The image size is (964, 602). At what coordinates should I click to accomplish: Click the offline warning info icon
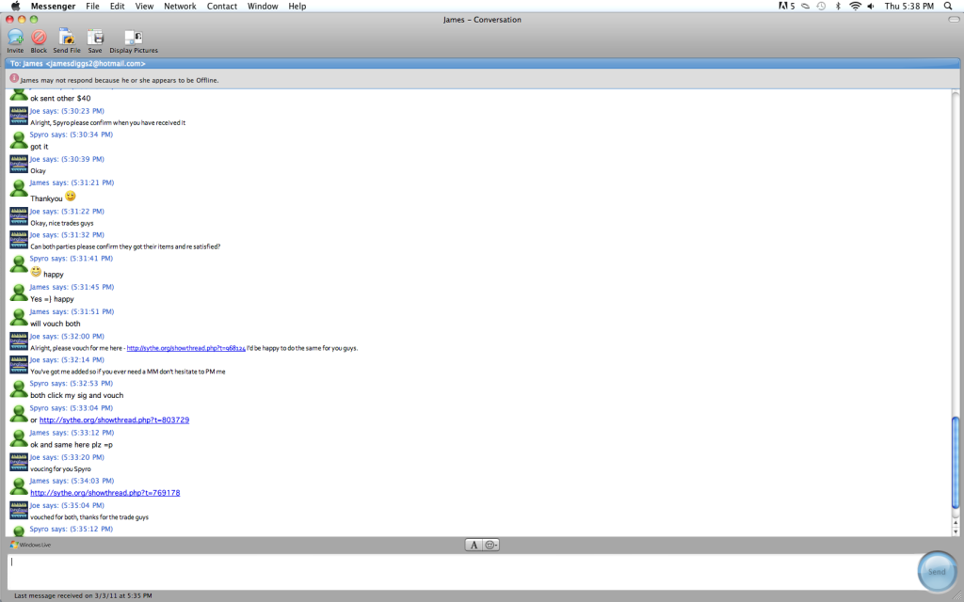[x=14, y=79]
